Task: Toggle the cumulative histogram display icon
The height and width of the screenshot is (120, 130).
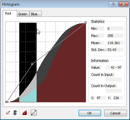Action: point(24,113)
